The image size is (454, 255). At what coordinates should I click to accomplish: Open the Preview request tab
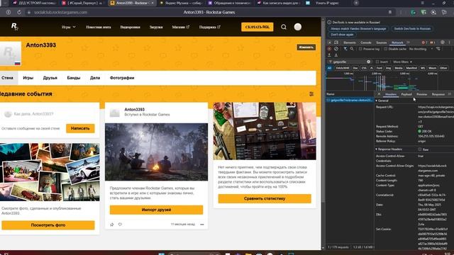[421, 94]
